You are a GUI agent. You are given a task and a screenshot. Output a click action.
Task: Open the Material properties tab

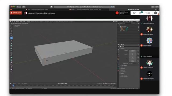click(x=118, y=70)
